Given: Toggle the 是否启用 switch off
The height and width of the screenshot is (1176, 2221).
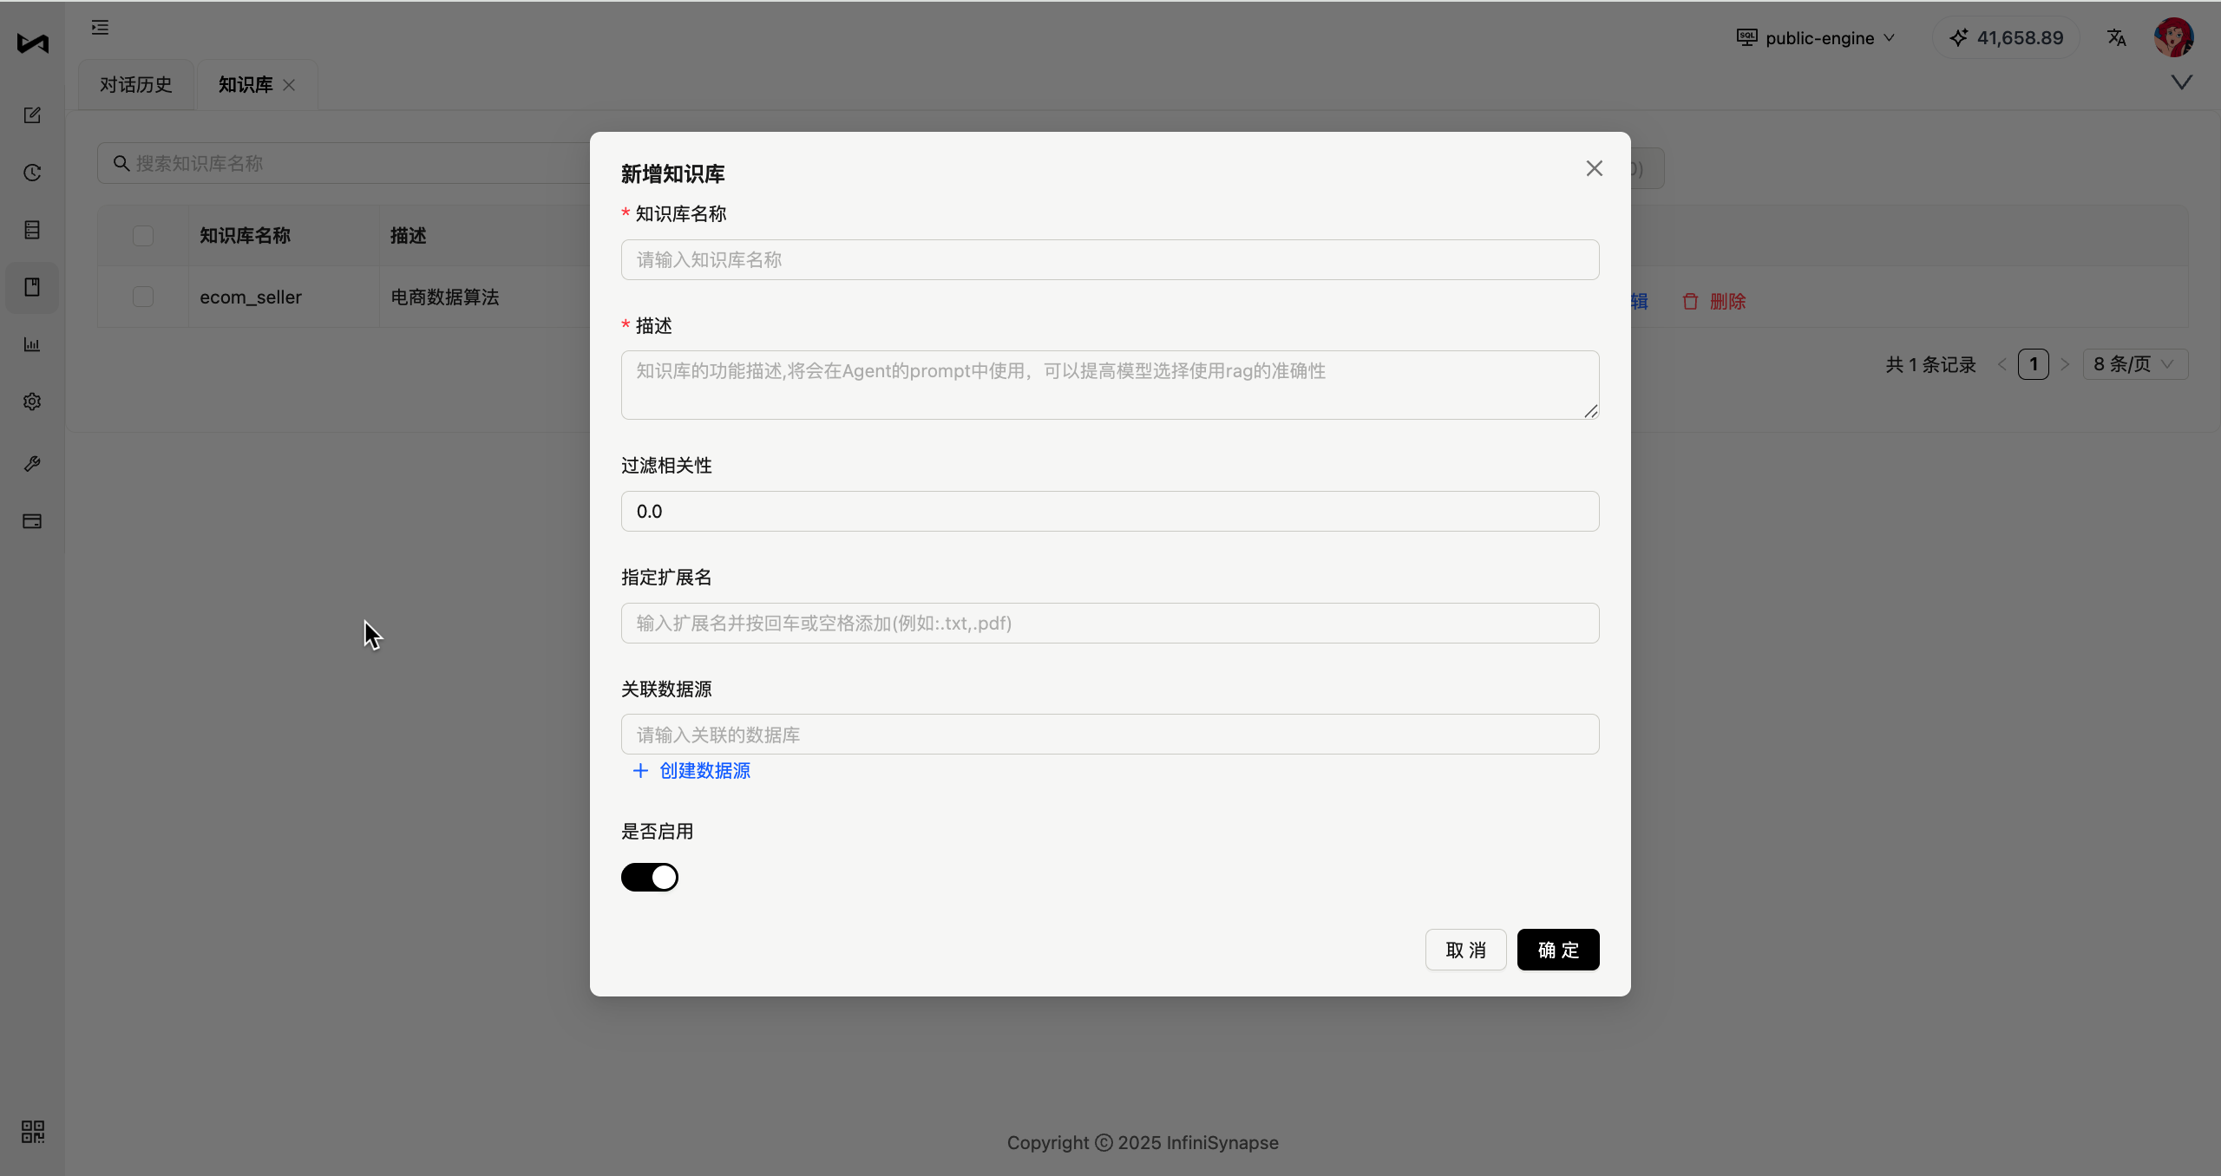Looking at the screenshot, I should [649, 877].
